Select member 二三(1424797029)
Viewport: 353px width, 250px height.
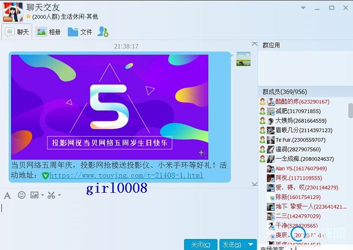(x=298, y=216)
